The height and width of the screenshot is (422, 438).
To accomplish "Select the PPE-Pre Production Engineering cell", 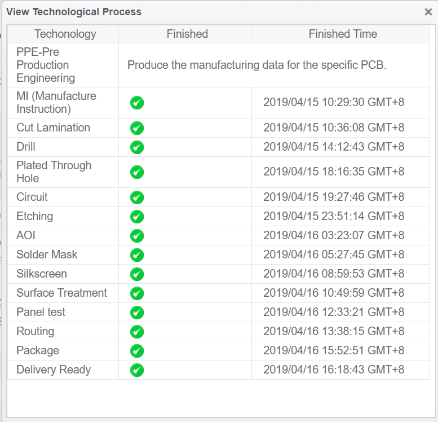I will [46, 65].
